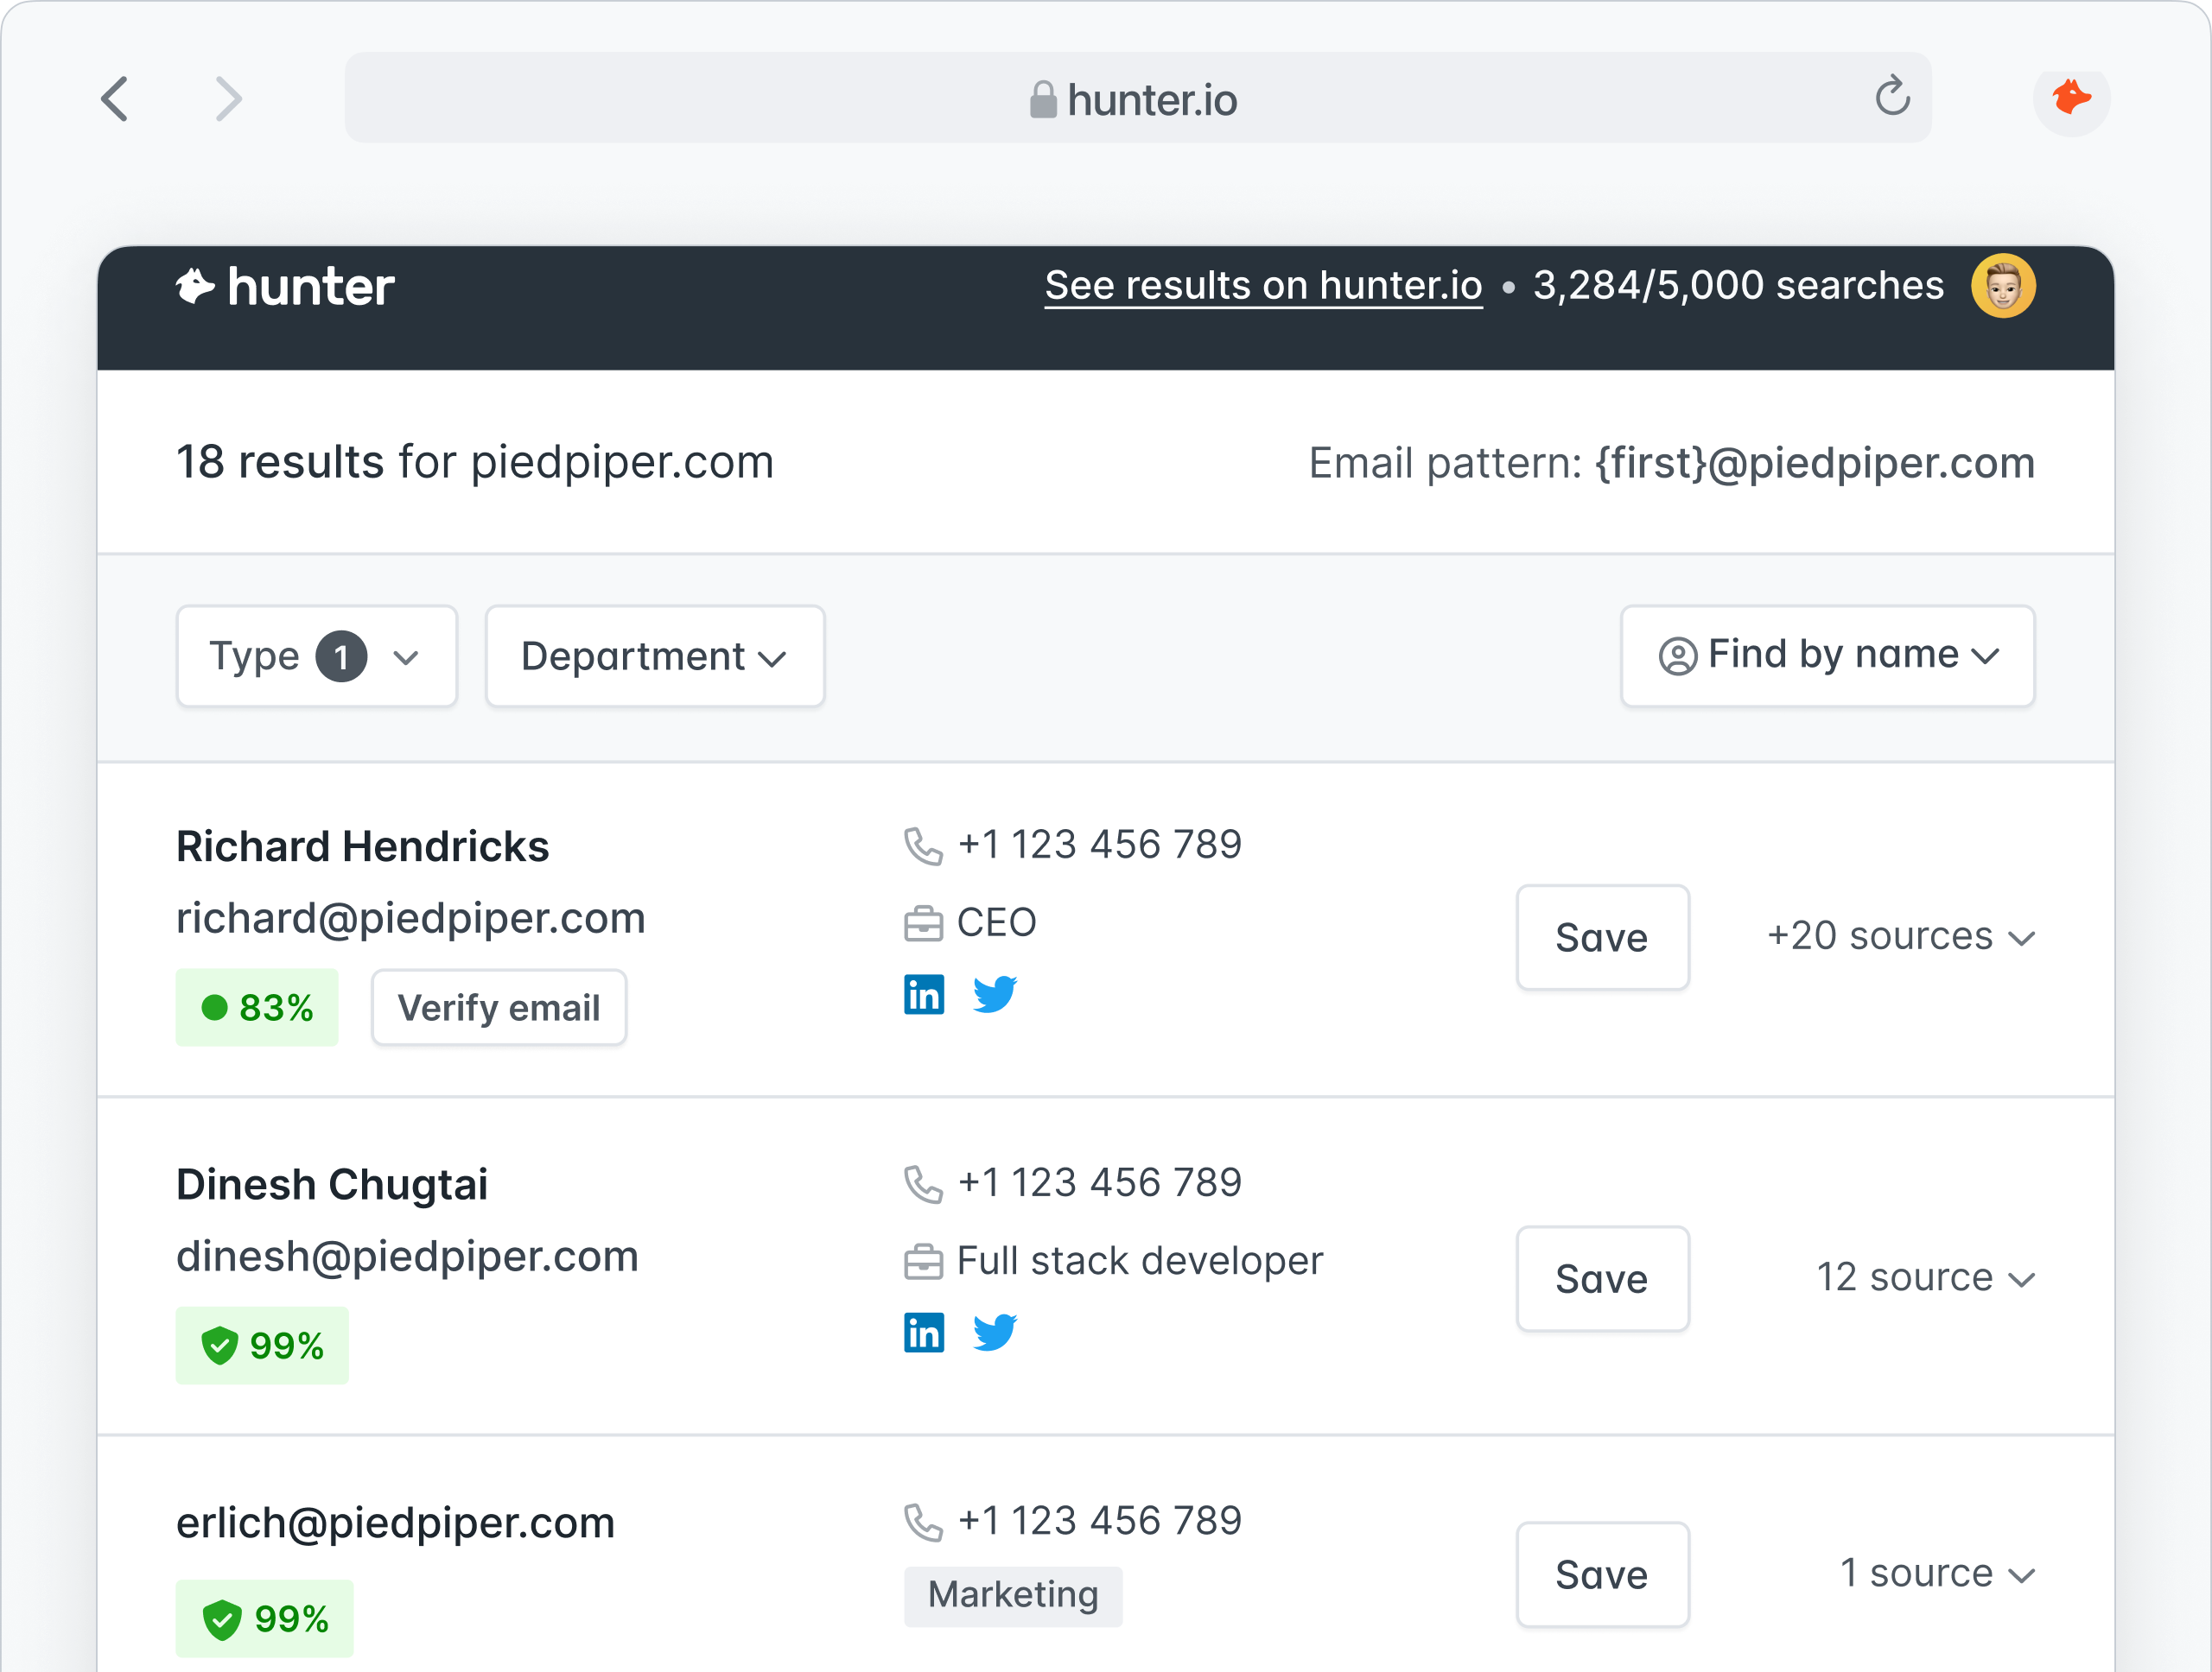Screen dimensions: 2212x1672
Task: Click the briefcase icon by Full stack developer
Action: [x=923, y=1261]
